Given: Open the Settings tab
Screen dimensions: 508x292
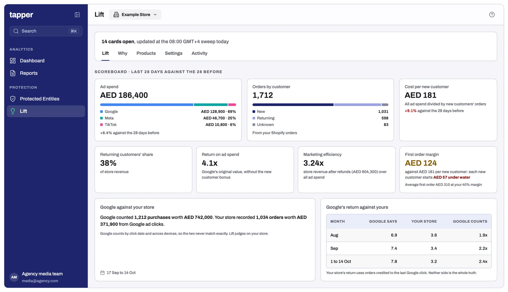Looking at the screenshot, I should click(x=174, y=53).
